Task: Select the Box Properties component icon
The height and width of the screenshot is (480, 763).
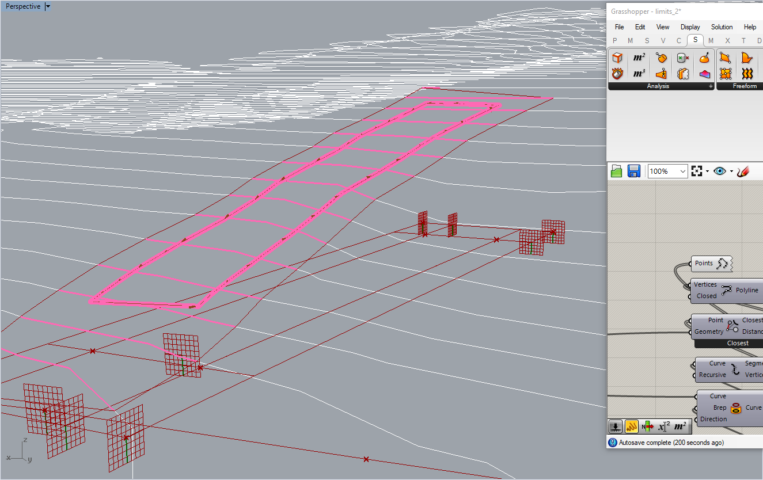Action: (617, 58)
